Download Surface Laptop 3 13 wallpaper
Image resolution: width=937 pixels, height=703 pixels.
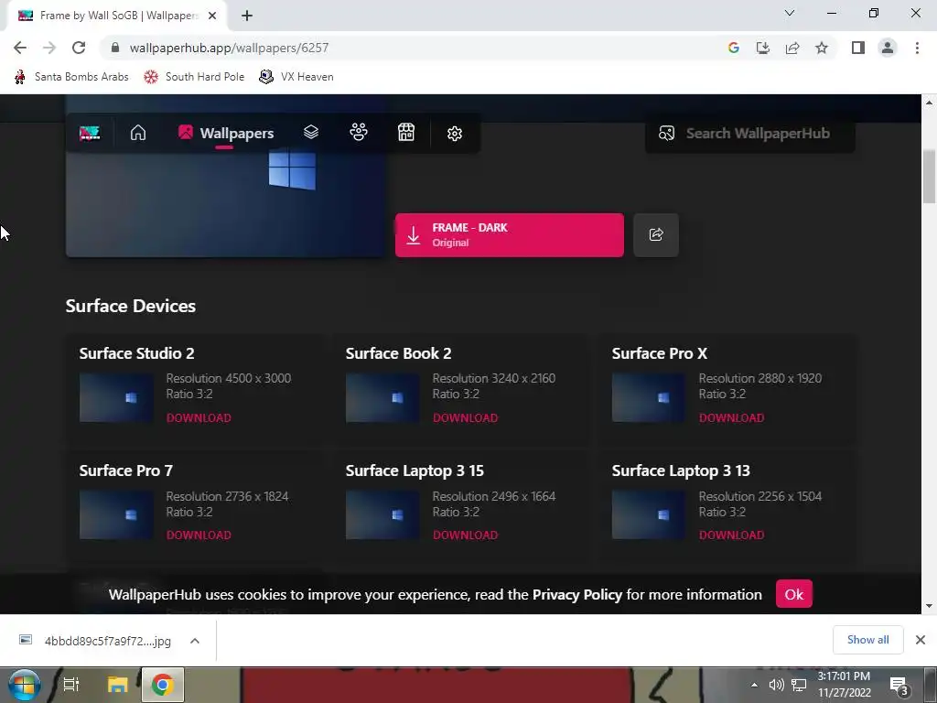[731, 535]
